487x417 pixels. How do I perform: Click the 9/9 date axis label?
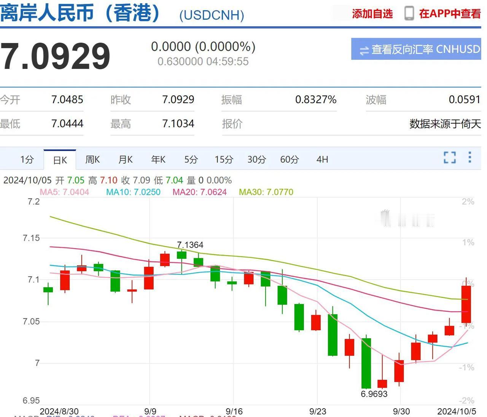[150, 411]
